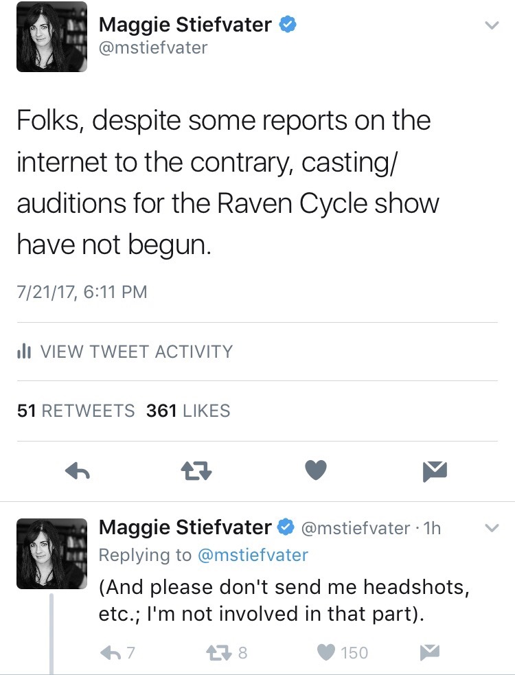Viewport: 515px width, 675px height.
Task: Like the main tweet with heart
Action: [315, 470]
